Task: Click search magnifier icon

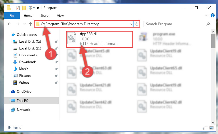Action: (208, 24)
